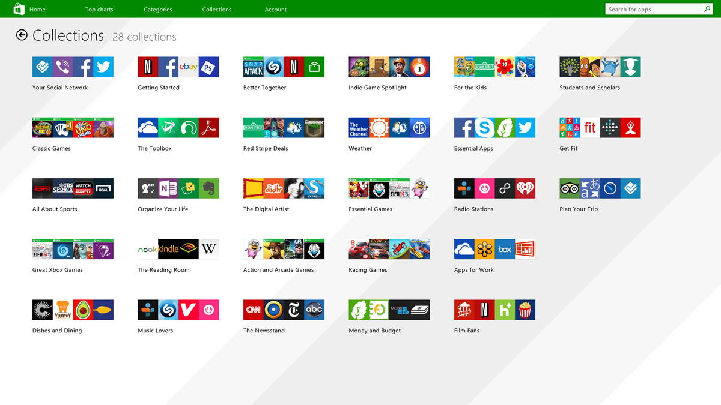Open the Money and Budget collection label
The image size is (721, 405).
374,331
